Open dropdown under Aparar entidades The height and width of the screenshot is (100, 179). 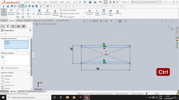(39, 17)
